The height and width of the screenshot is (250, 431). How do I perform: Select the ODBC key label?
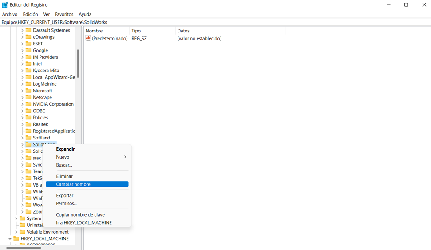pos(39,111)
